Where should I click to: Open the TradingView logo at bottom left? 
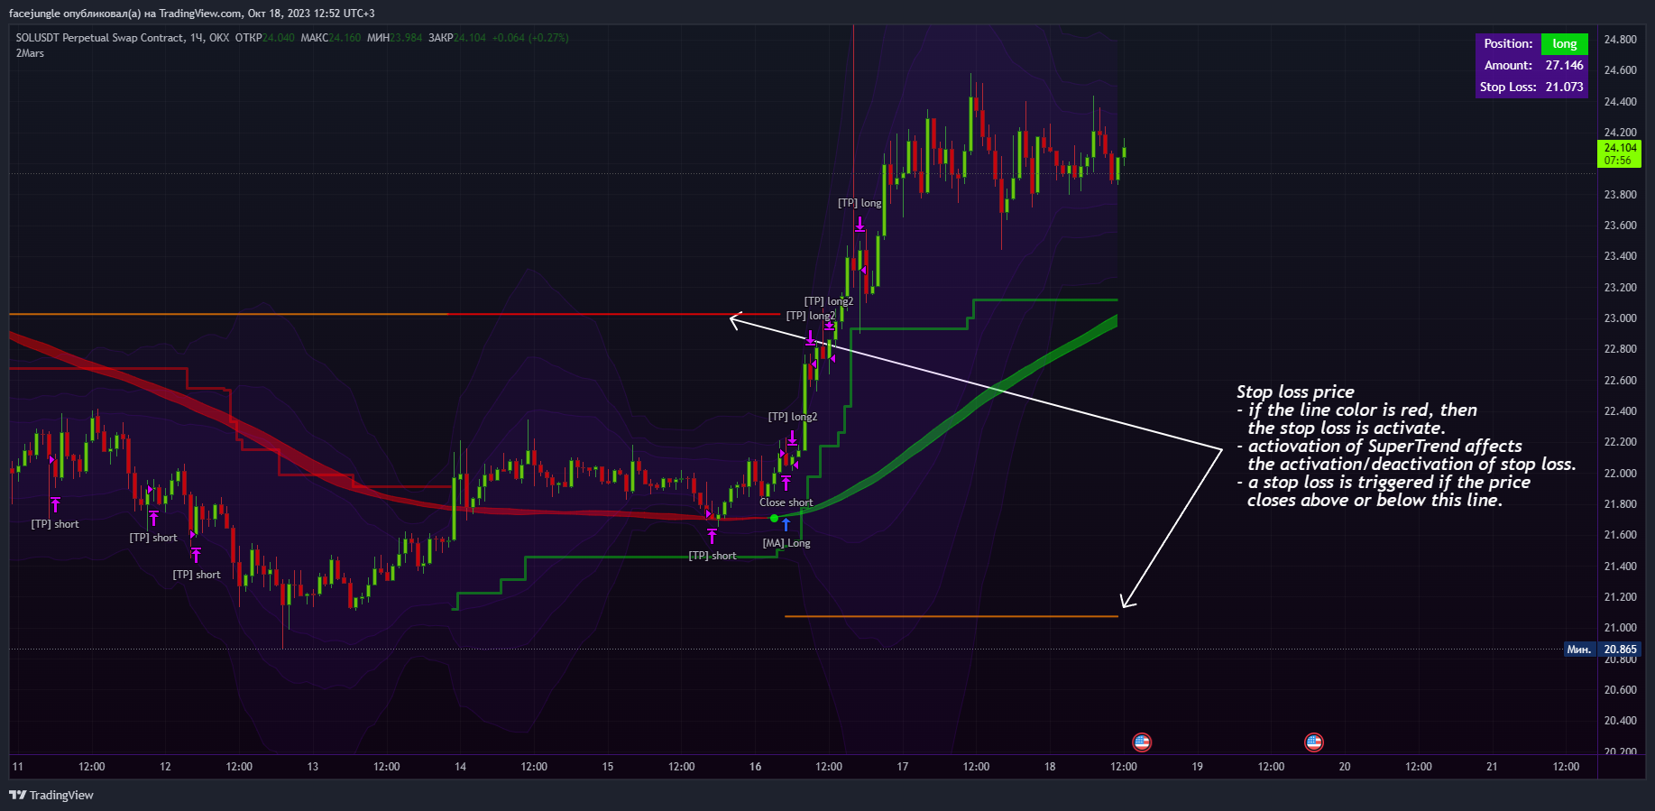click(51, 795)
